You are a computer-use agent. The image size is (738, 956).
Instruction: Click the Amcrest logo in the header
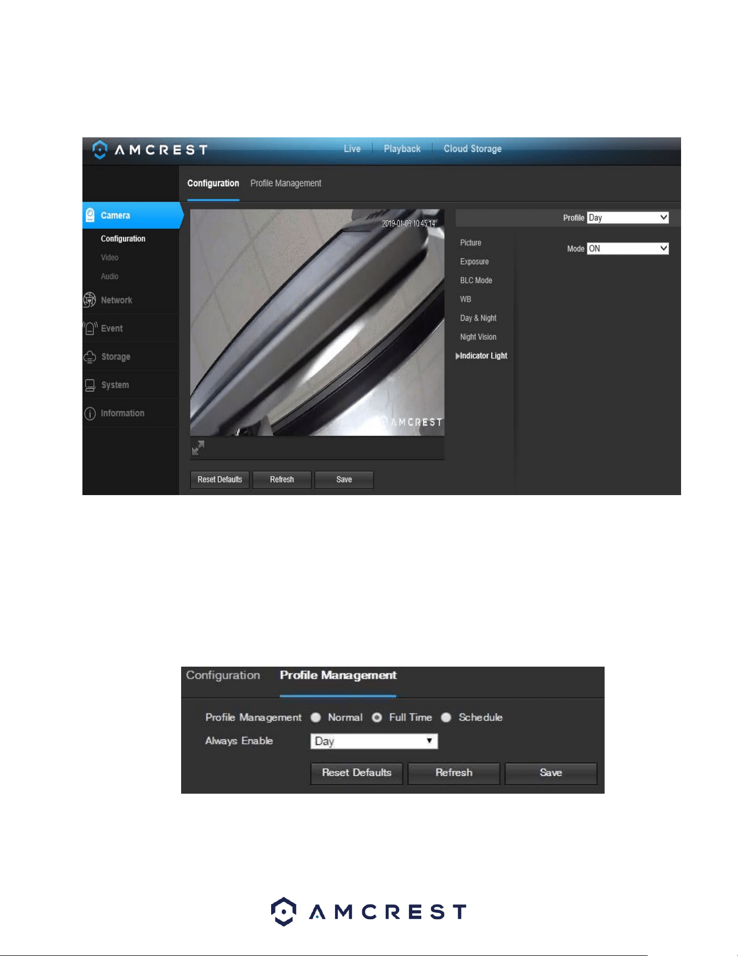pos(150,150)
